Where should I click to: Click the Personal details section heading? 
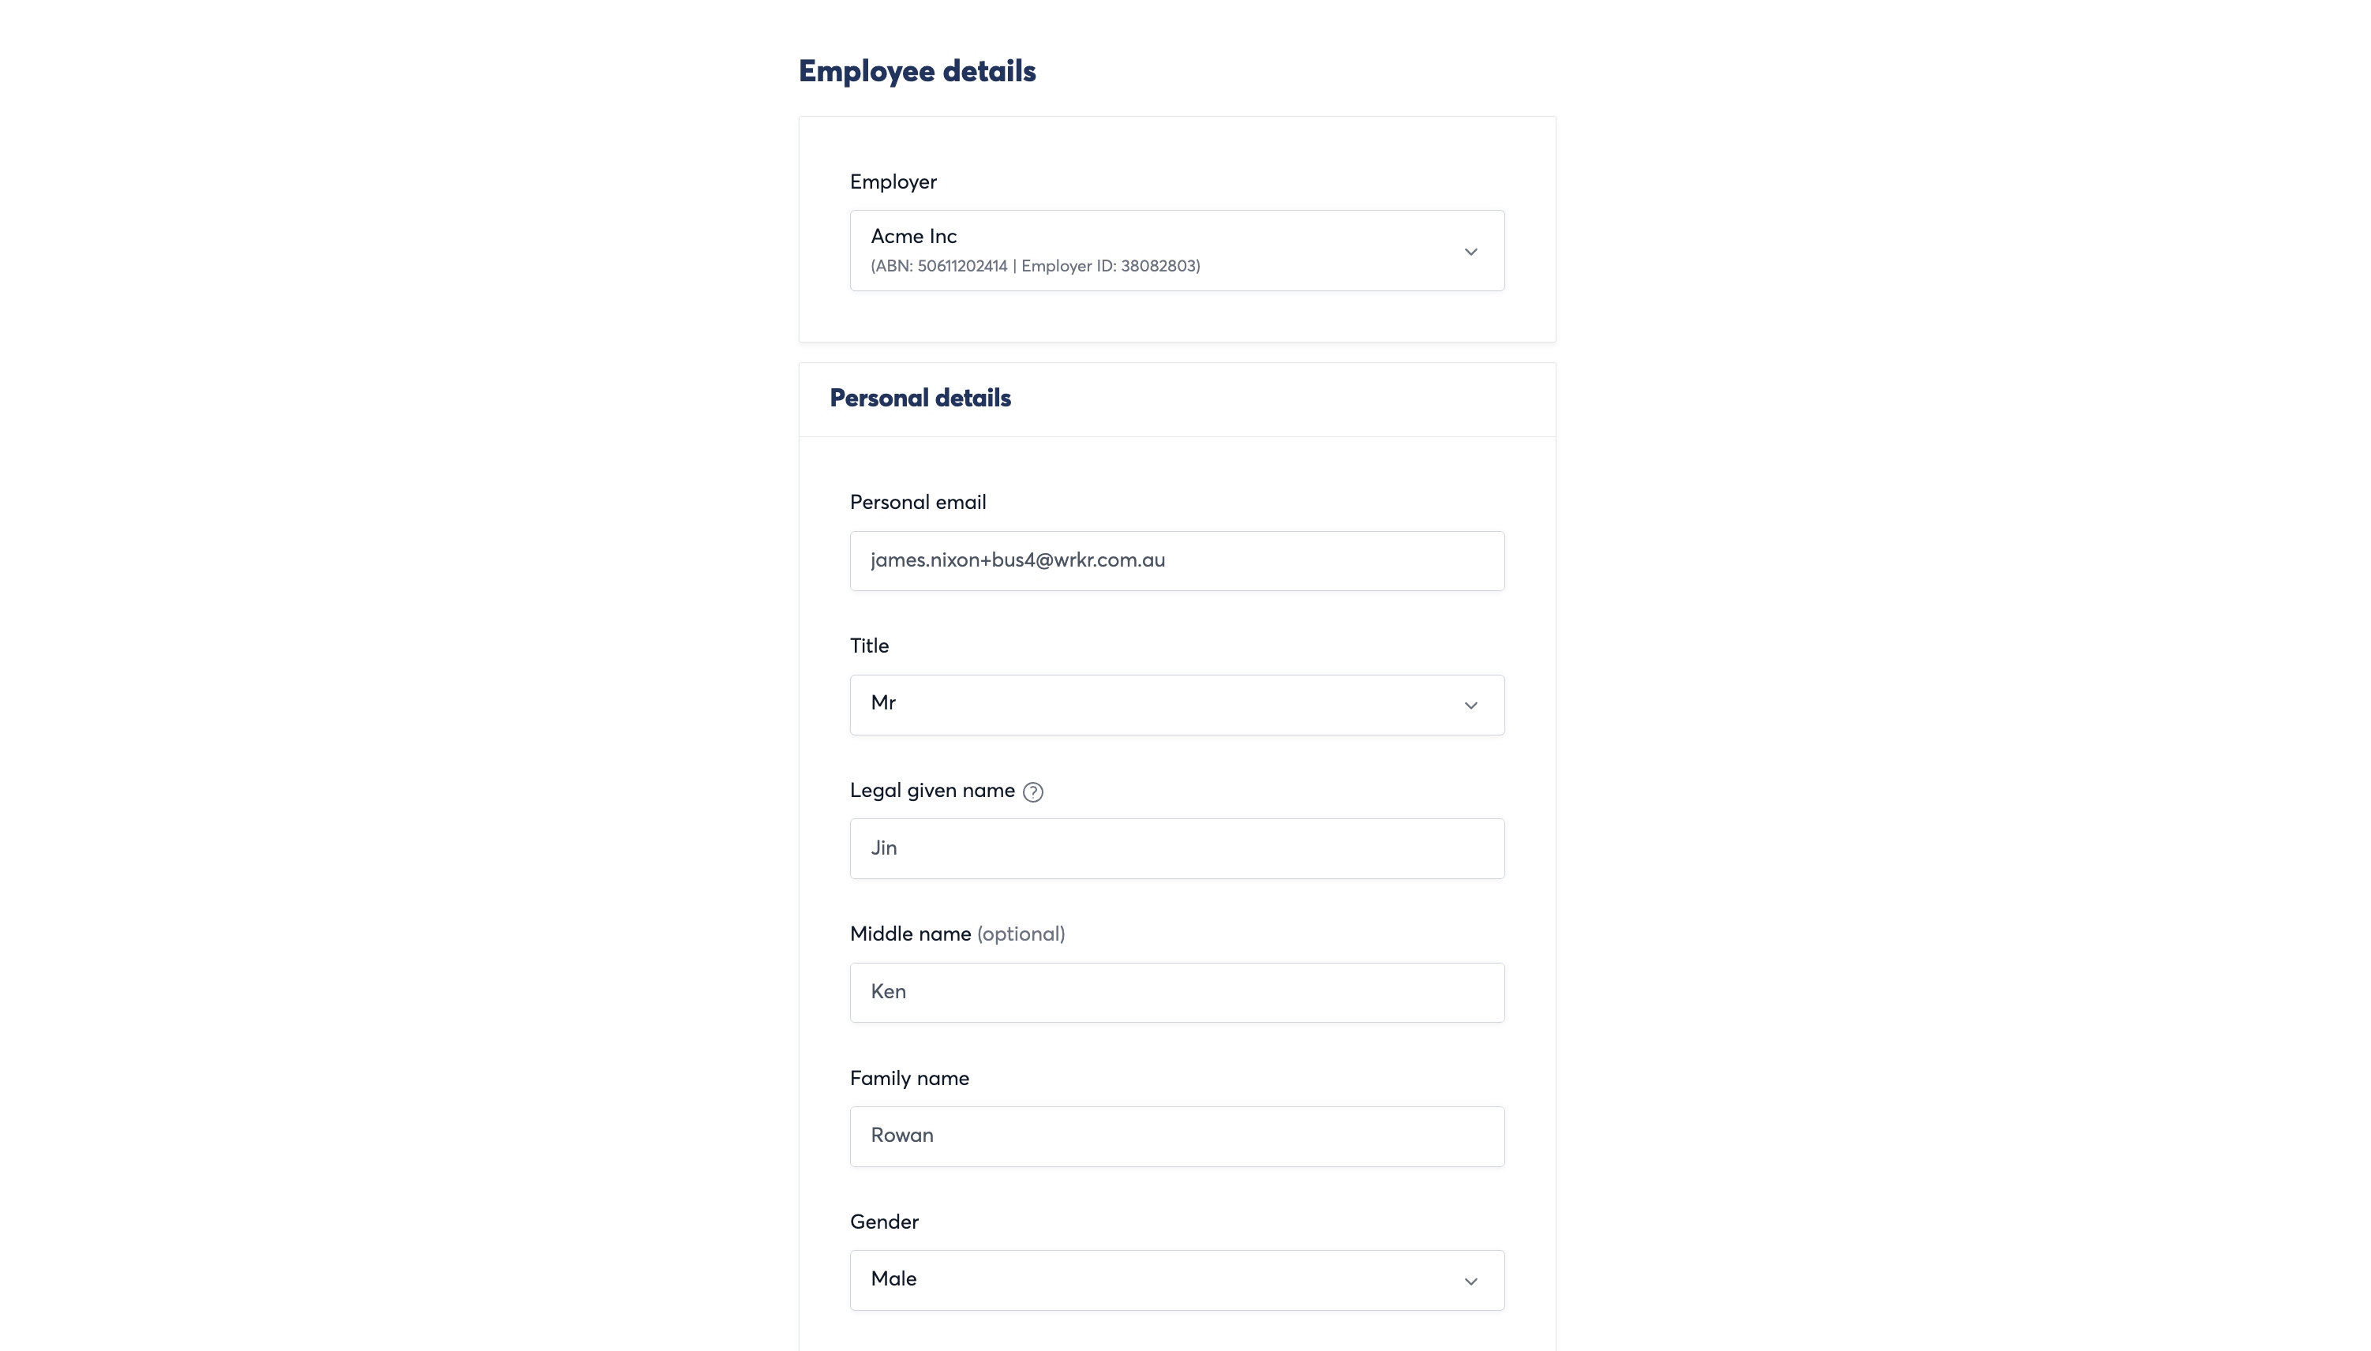coord(920,398)
